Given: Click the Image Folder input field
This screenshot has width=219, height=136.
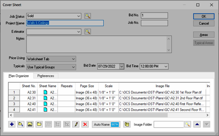Looking at the screenshot, I should tap(169, 124).
